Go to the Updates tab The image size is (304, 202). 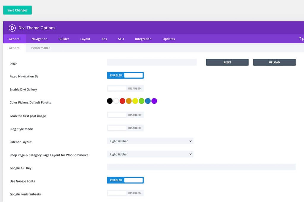click(169, 39)
